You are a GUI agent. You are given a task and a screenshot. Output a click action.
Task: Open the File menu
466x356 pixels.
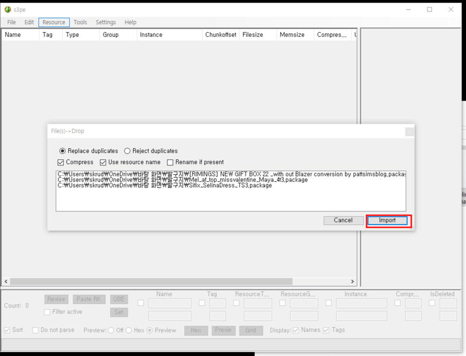pos(11,22)
